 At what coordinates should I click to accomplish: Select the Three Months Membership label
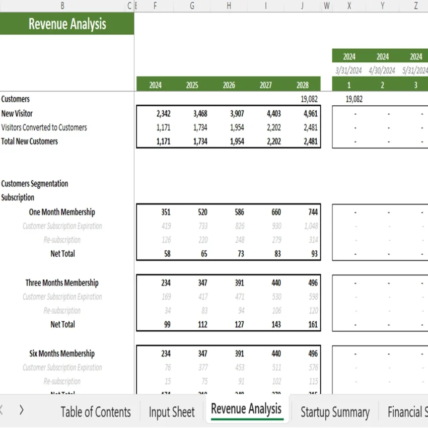61,282
